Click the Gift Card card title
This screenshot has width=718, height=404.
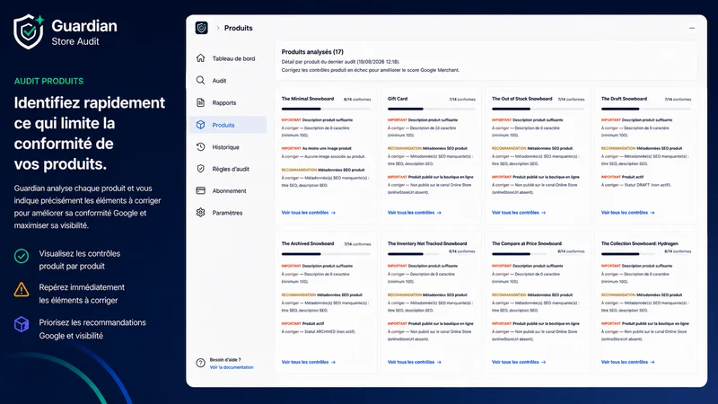tap(398, 99)
